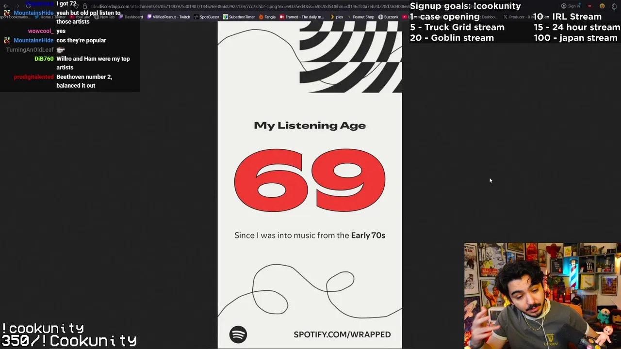Click chat username TurningAnOldLeaf

[30, 49]
